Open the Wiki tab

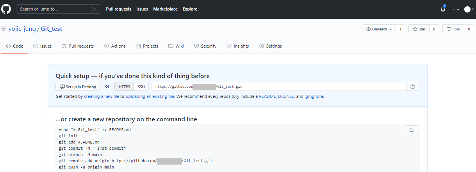[x=176, y=46]
